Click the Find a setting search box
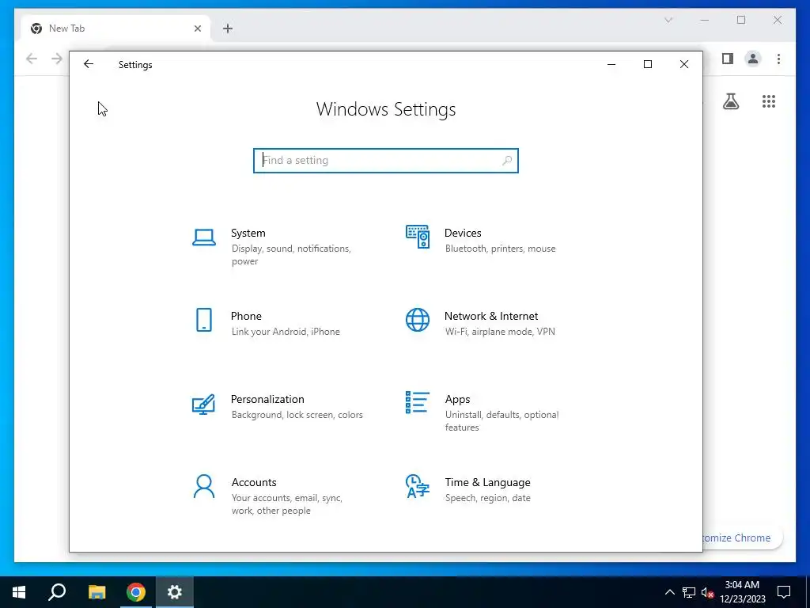Viewport: 810px width, 608px height. click(385, 160)
